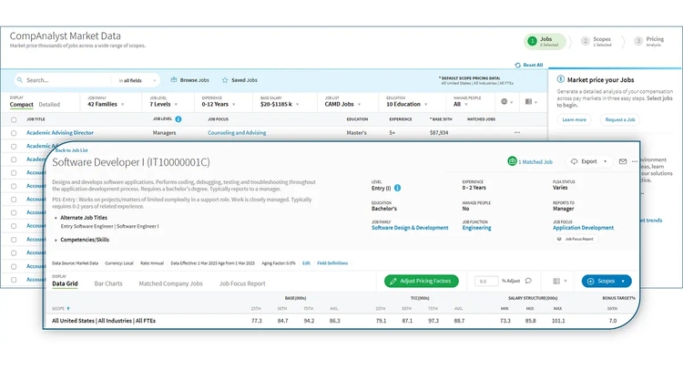Image resolution: width=683 pixels, height=370 pixels.
Task: Switch to the Compact display tab
Action: coord(21,105)
